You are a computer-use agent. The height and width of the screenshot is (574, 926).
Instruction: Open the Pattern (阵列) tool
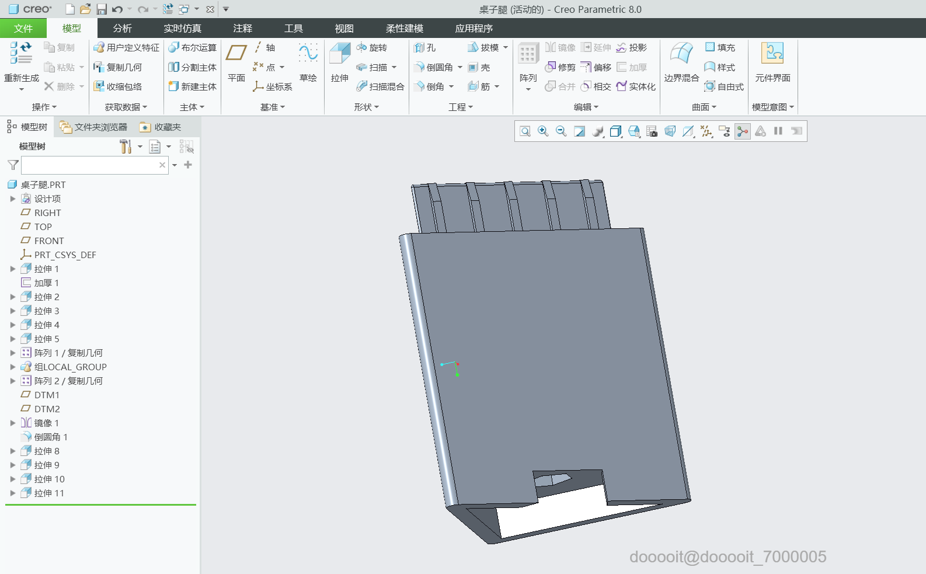click(528, 54)
